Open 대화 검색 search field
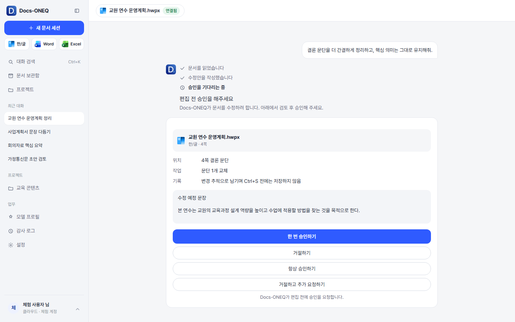This screenshot has width=515, height=322. click(44, 62)
